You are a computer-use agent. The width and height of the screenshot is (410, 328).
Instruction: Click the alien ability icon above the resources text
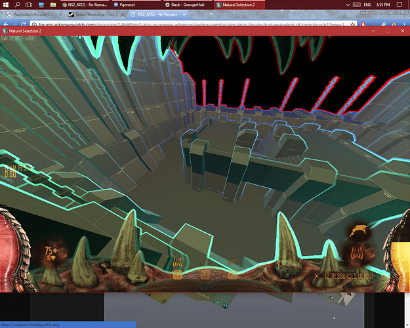(x=358, y=253)
